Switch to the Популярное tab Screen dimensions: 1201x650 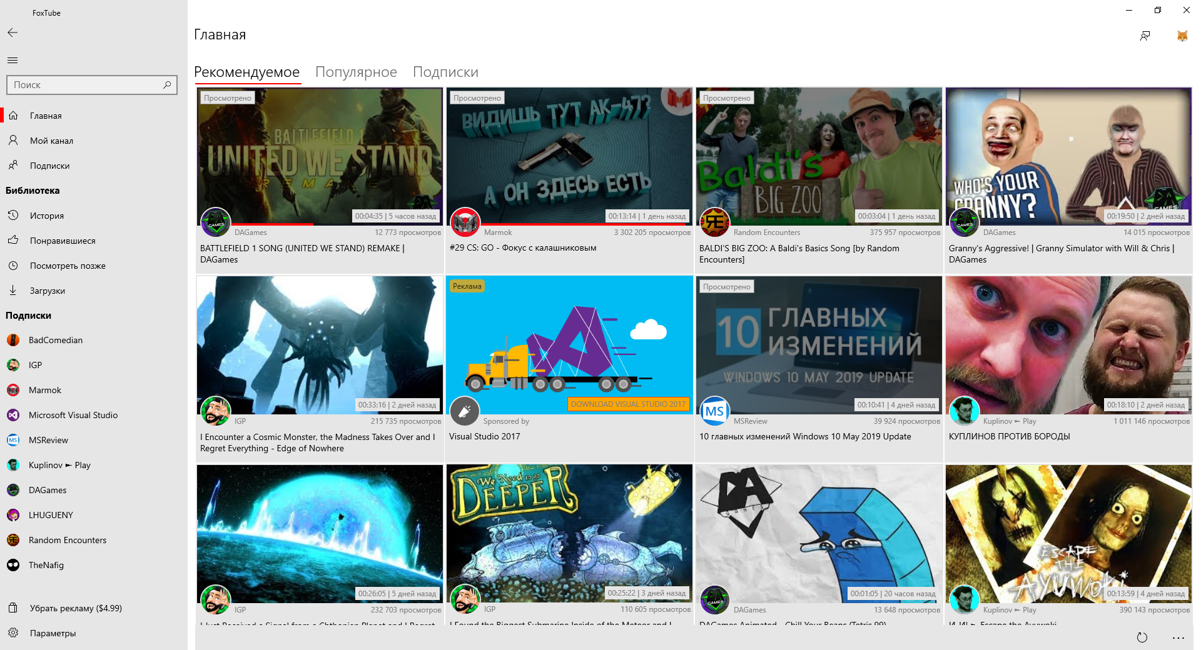click(356, 72)
